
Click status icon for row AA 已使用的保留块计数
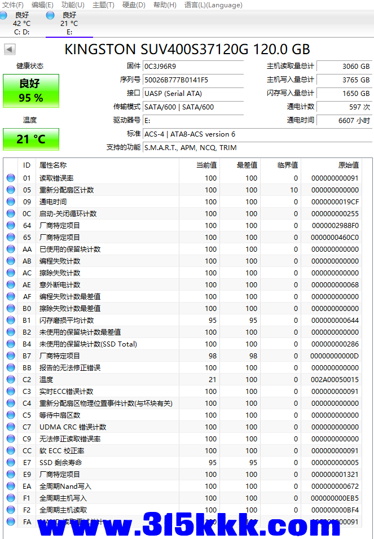coord(11,249)
